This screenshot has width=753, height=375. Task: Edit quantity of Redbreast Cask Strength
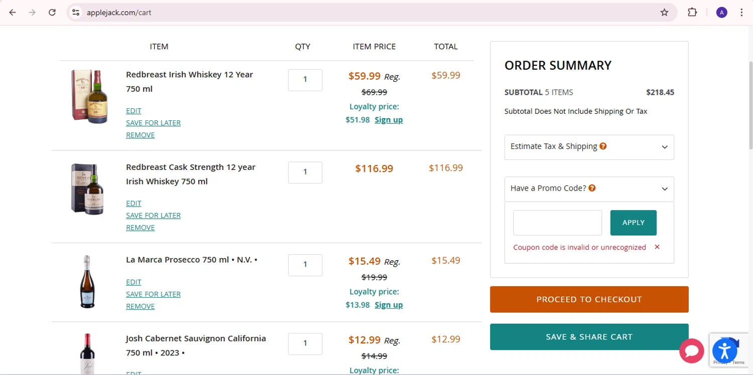(305, 172)
